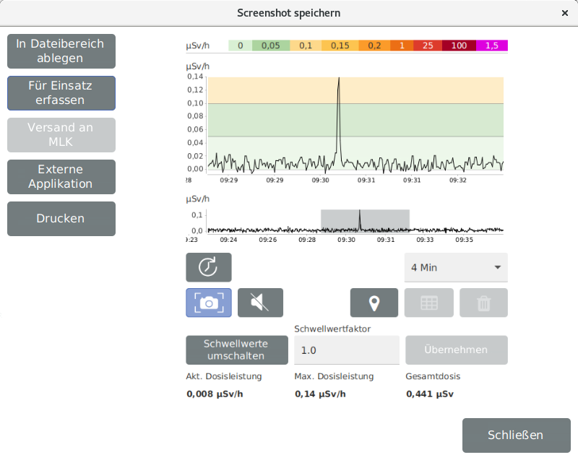Click the 0,14 peak in dose chart

click(339, 79)
